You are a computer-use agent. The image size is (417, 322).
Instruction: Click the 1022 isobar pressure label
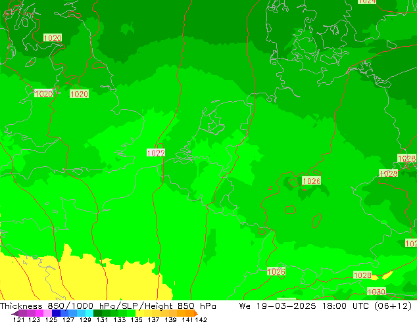[156, 153]
